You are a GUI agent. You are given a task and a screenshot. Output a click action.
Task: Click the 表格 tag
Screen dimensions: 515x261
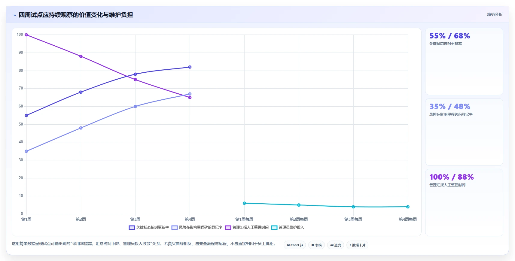coord(316,245)
